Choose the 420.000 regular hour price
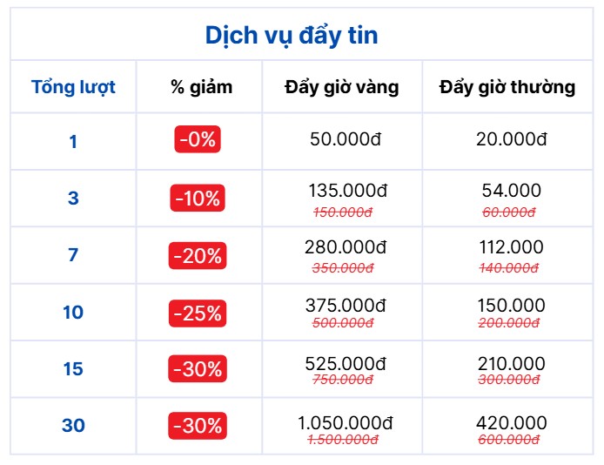Image resolution: width=604 pixels, height=465 pixels. pos(511,423)
